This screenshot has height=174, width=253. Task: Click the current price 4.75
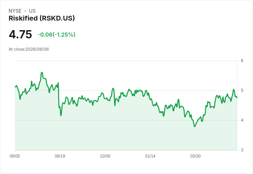pos(20,34)
